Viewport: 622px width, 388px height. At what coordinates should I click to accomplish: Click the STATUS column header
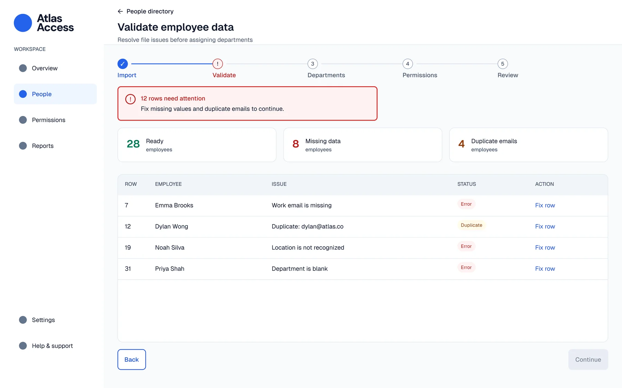(x=467, y=184)
